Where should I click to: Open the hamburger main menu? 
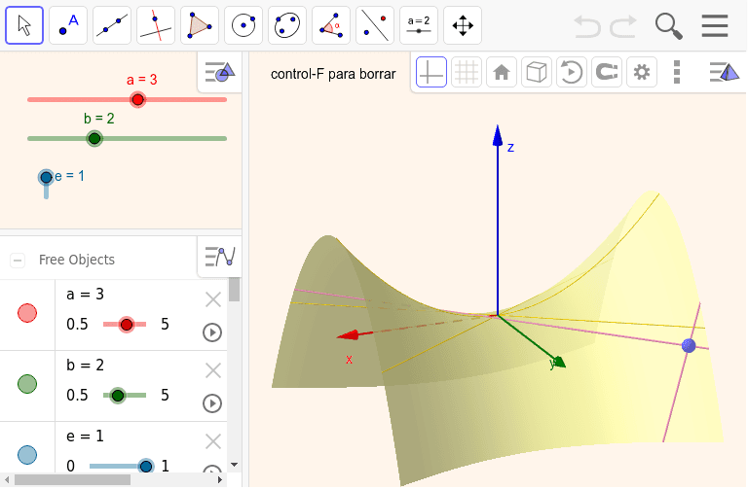click(x=715, y=25)
